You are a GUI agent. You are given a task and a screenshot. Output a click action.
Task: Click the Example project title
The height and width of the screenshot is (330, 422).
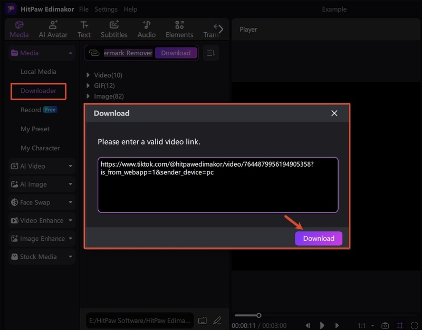point(334,9)
